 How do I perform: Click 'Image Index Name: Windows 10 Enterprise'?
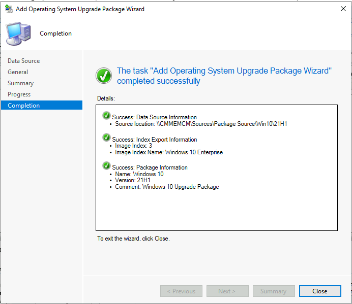(x=169, y=152)
